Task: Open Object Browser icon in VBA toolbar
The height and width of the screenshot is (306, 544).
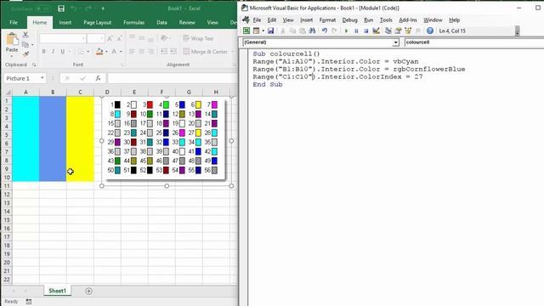Action: coord(408,31)
